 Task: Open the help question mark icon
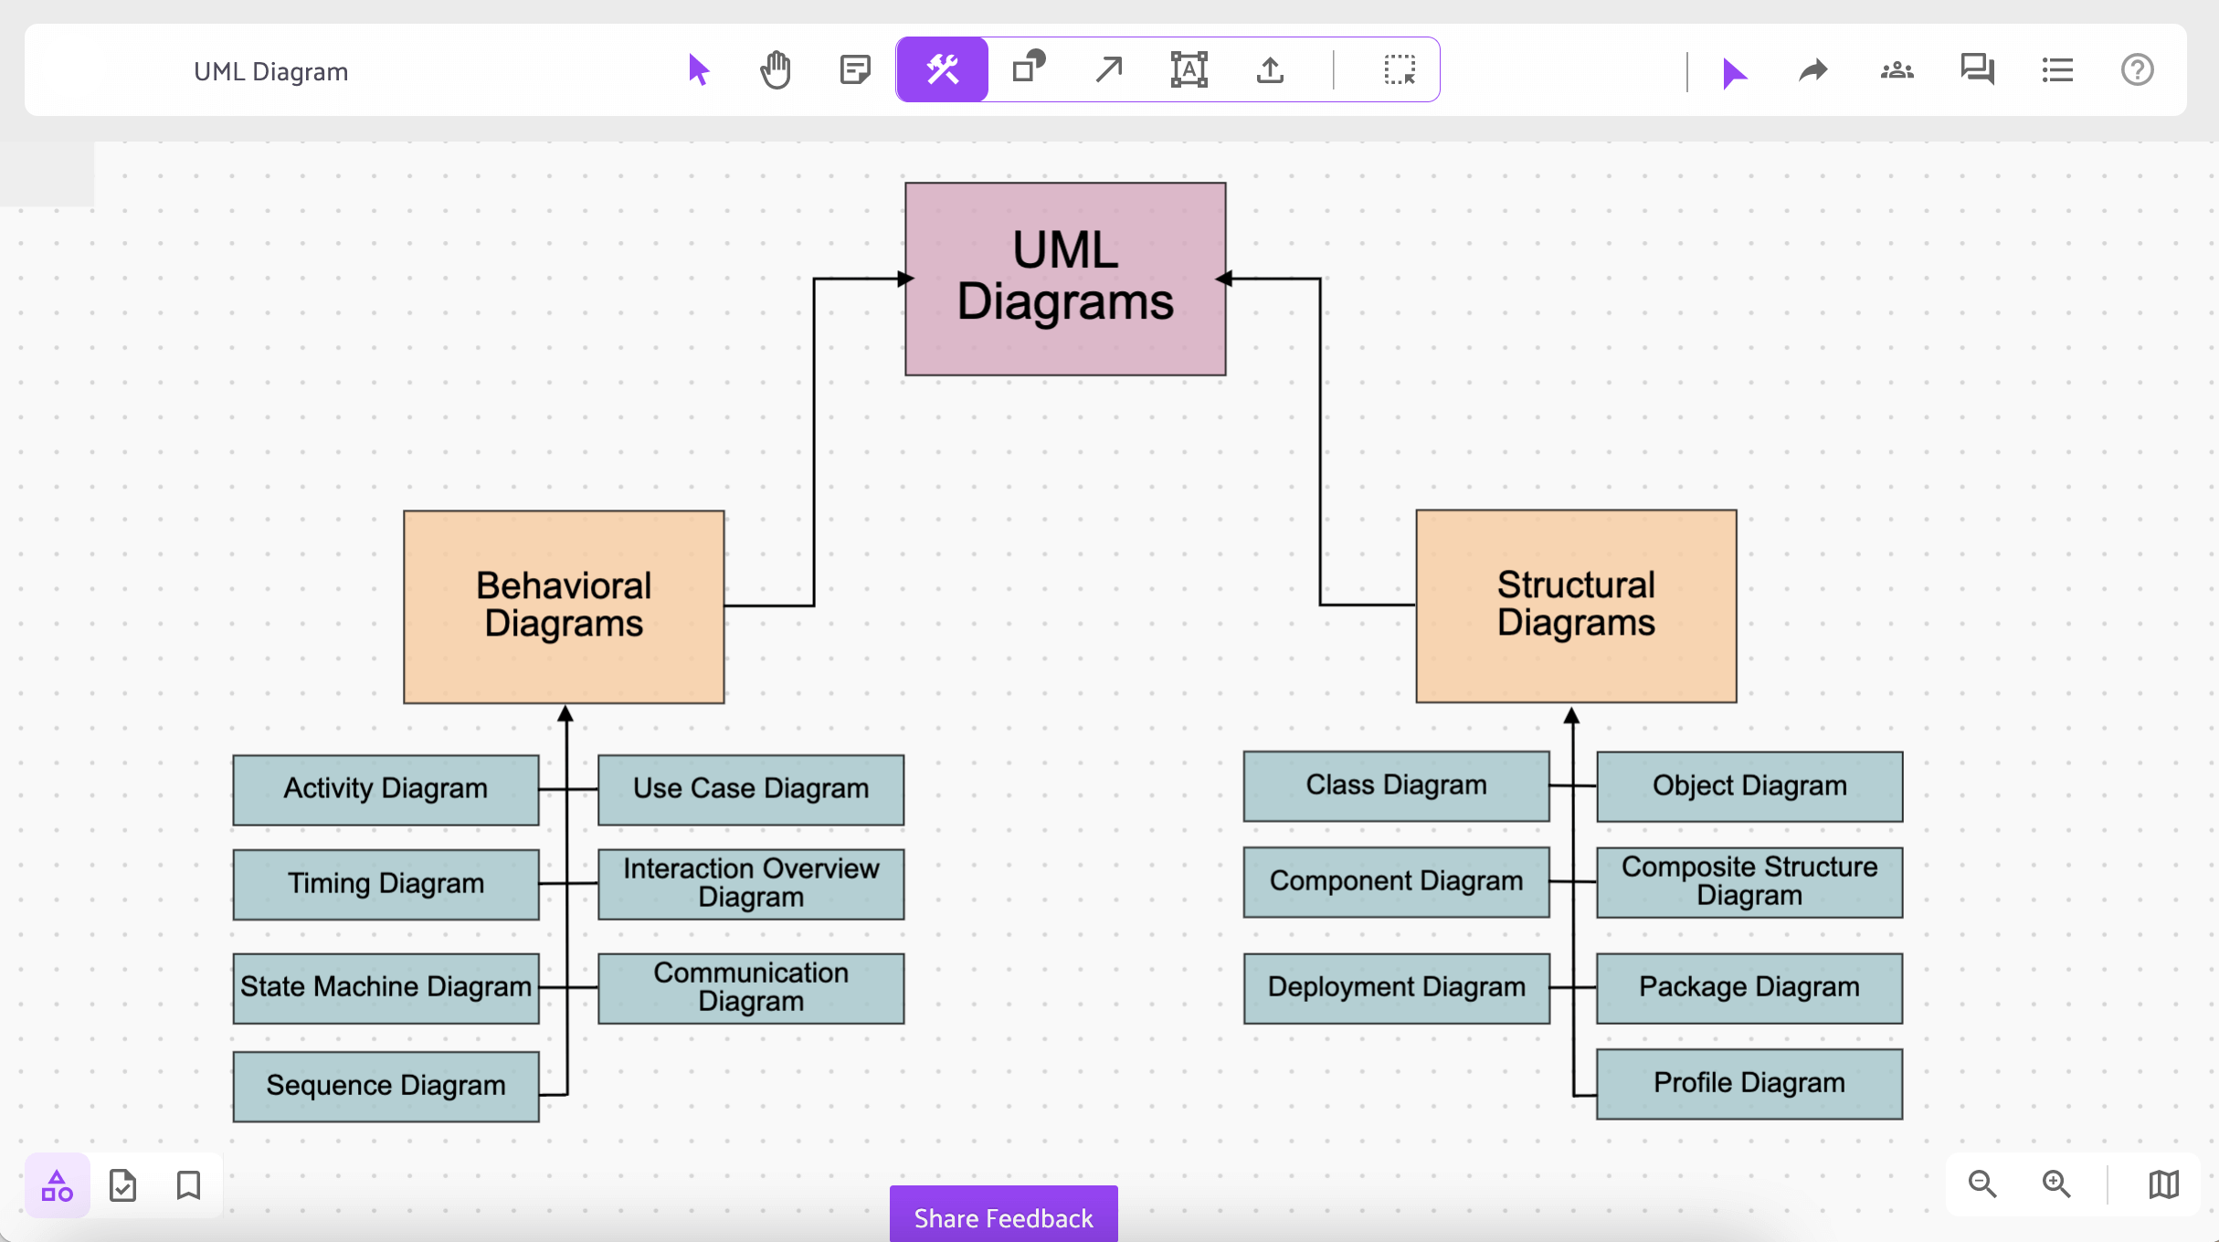click(x=2137, y=70)
